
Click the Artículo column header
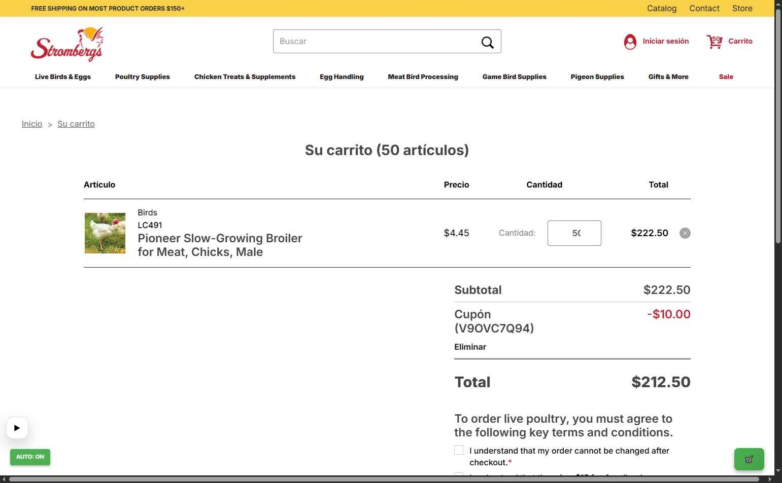[x=99, y=184]
